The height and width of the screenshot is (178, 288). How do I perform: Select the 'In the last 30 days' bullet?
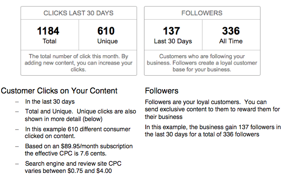coord(50,102)
